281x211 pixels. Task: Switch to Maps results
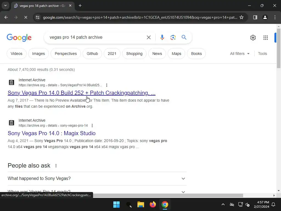pyautogui.click(x=176, y=54)
